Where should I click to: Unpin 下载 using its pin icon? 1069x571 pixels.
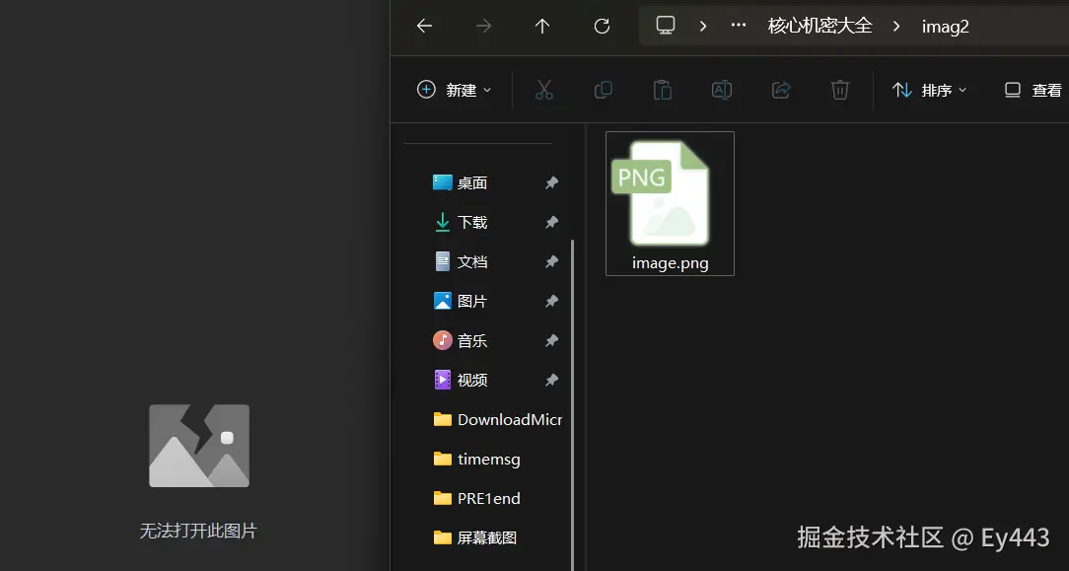[551, 222]
